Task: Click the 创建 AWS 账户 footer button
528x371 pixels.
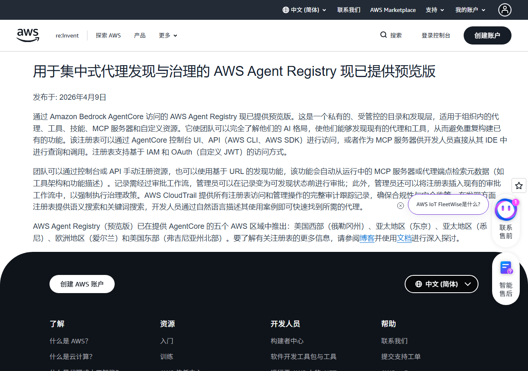Action: (x=82, y=284)
